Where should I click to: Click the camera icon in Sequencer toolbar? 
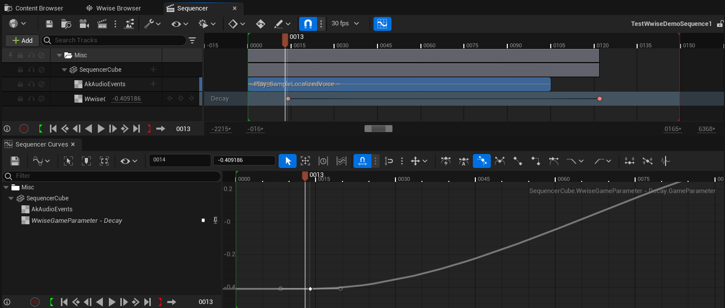(x=84, y=24)
